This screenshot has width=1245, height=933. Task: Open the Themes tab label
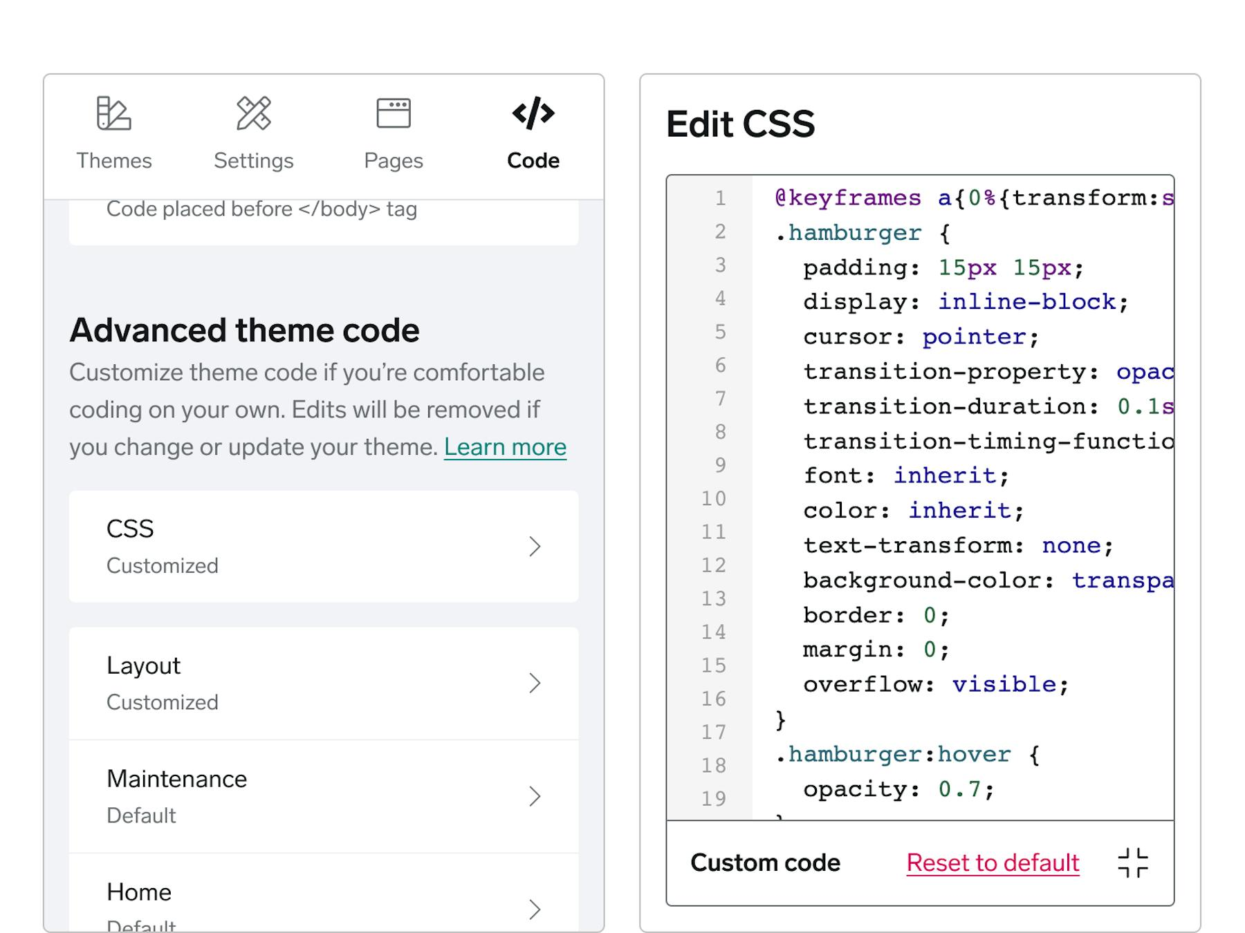(114, 160)
